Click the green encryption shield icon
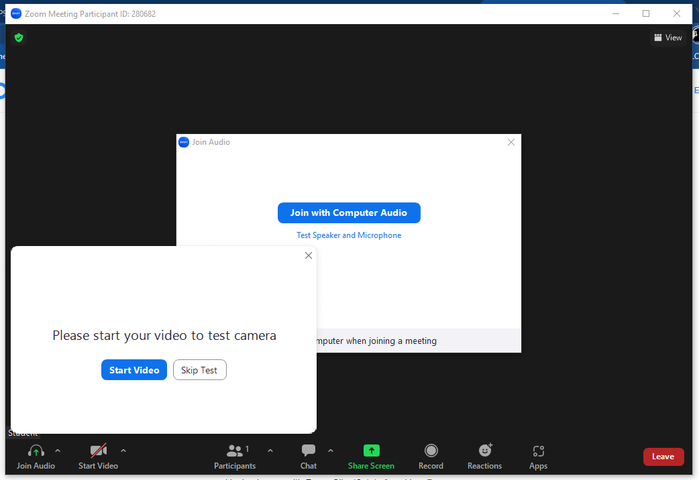Screen dimensions: 699x480 tap(19, 38)
